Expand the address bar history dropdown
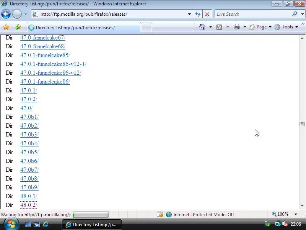The image size is (306, 230). click(x=189, y=14)
